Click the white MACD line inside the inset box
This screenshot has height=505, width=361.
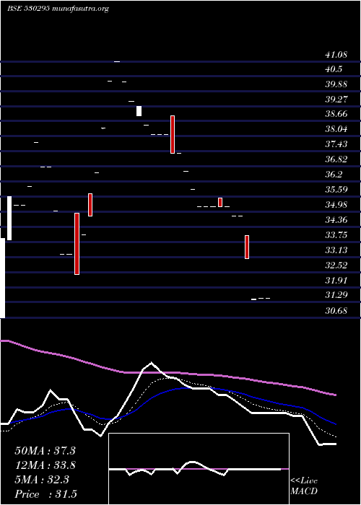(195, 469)
